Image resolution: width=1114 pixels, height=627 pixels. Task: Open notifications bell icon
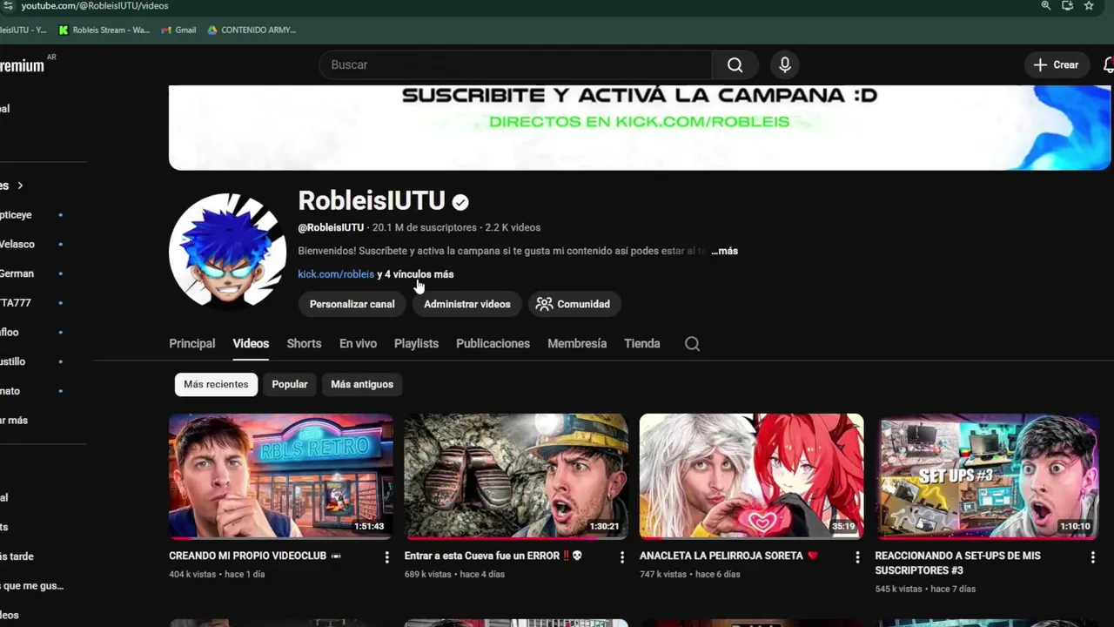pos(1108,65)
